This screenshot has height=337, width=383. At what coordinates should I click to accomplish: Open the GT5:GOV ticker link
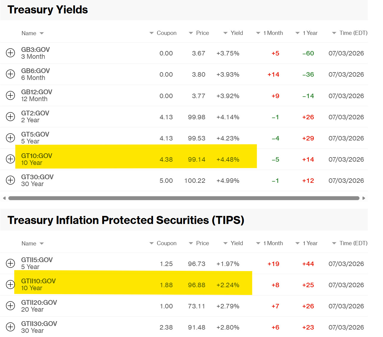[35, 135]
